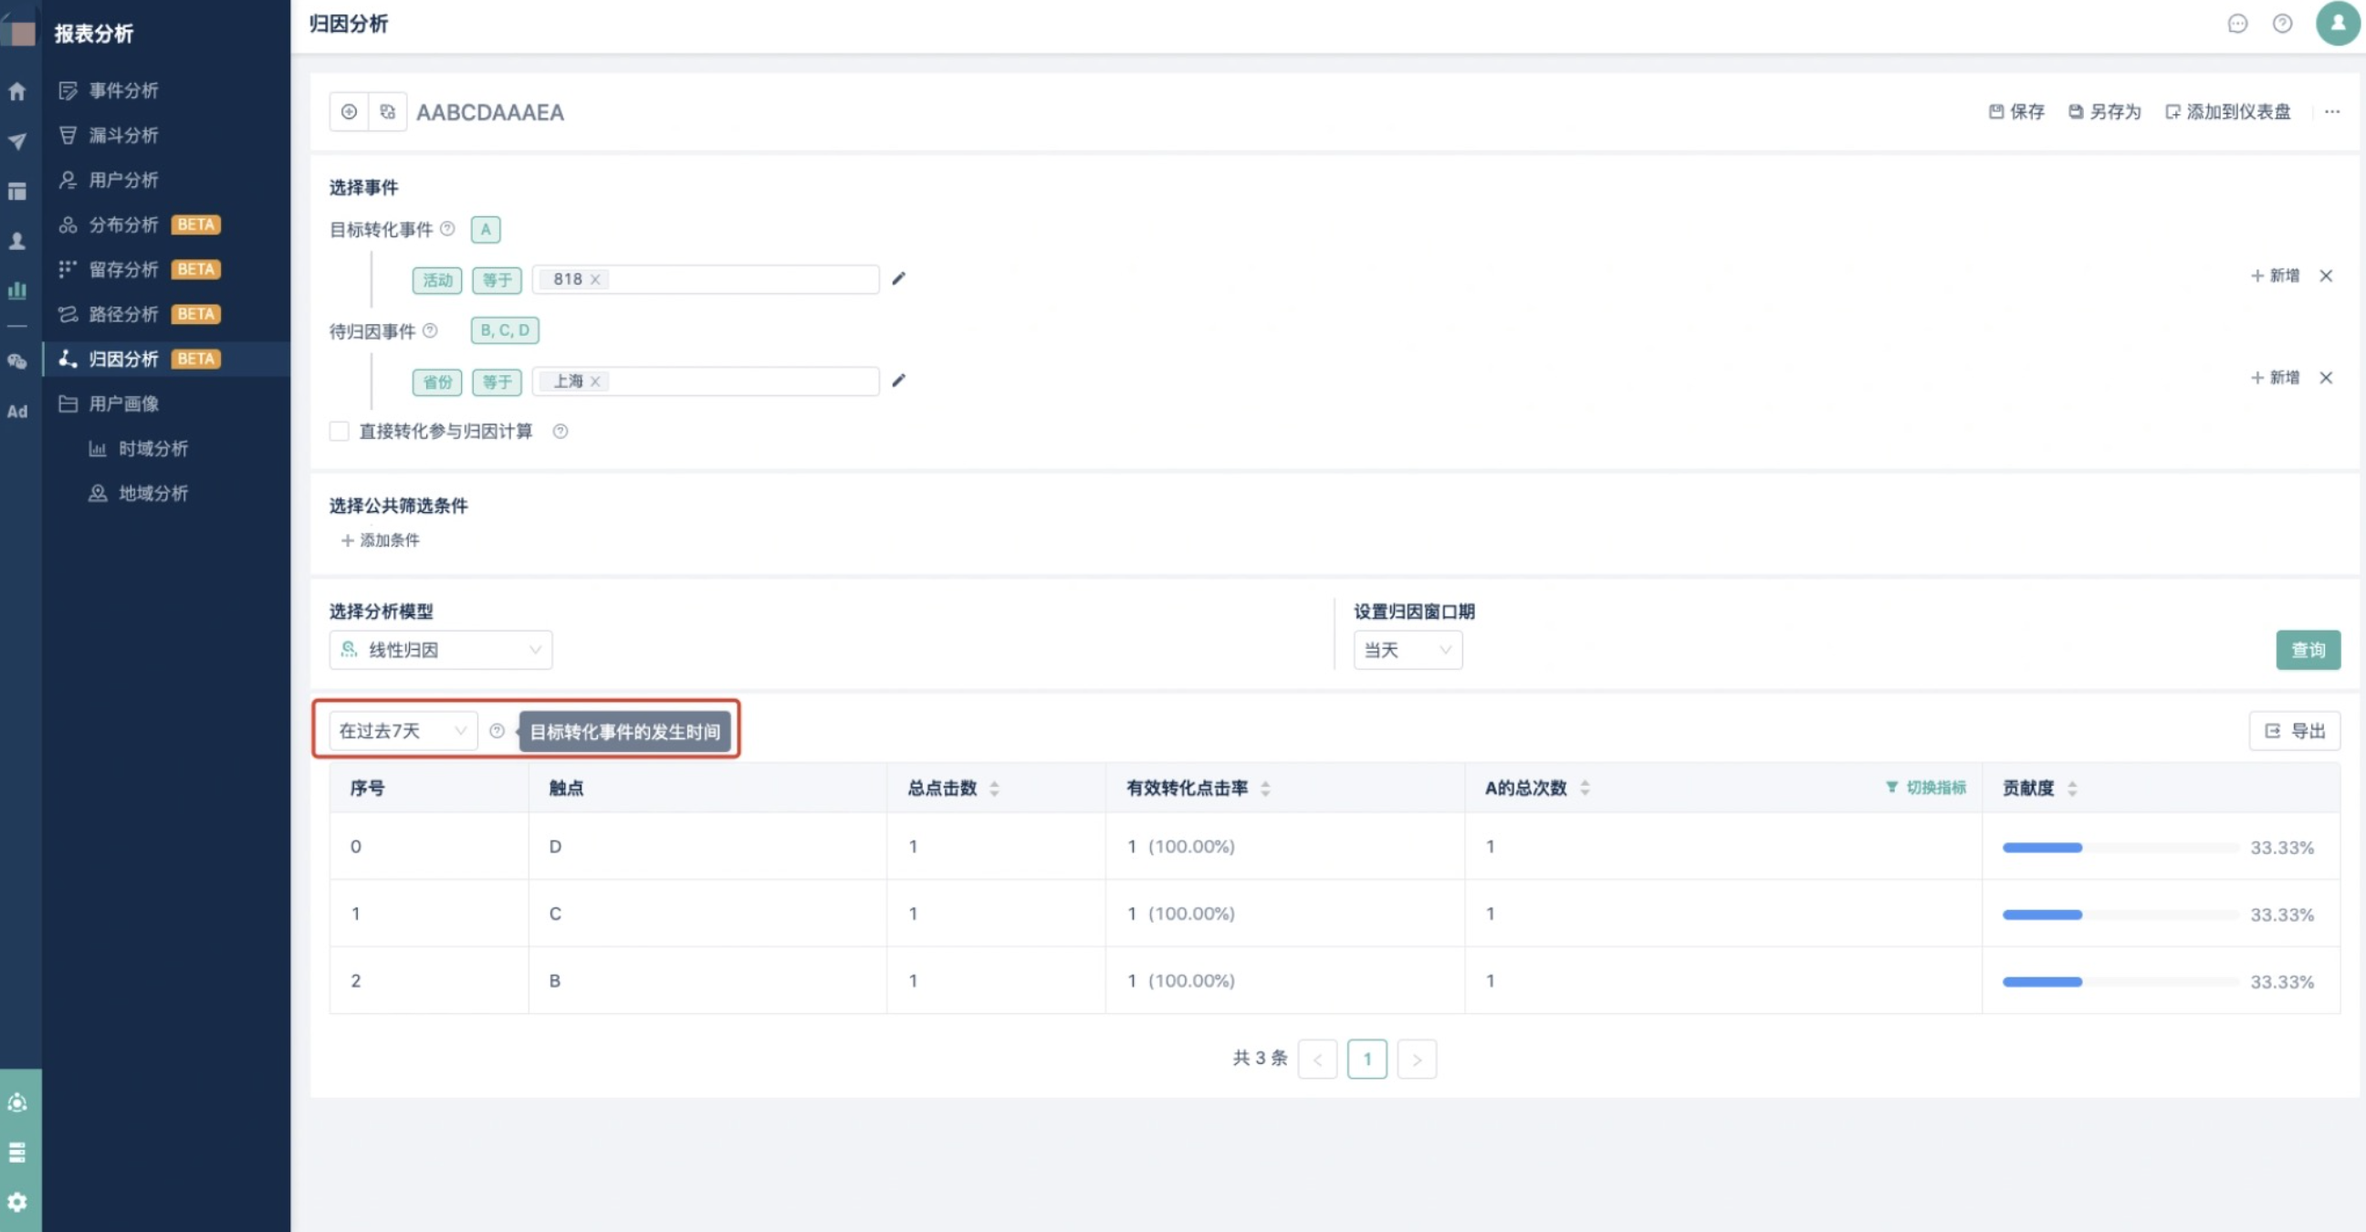
Task: Change the 等于 operator for 省份
Action: click(497, 381)
